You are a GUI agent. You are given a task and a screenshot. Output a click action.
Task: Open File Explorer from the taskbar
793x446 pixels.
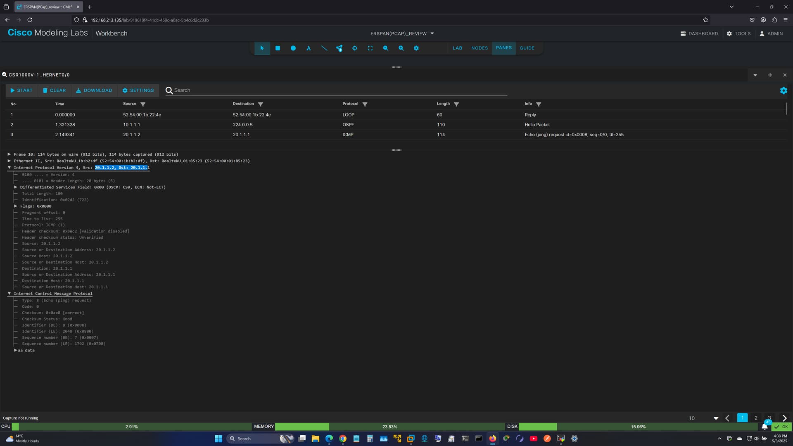click(x=316, y=439)
